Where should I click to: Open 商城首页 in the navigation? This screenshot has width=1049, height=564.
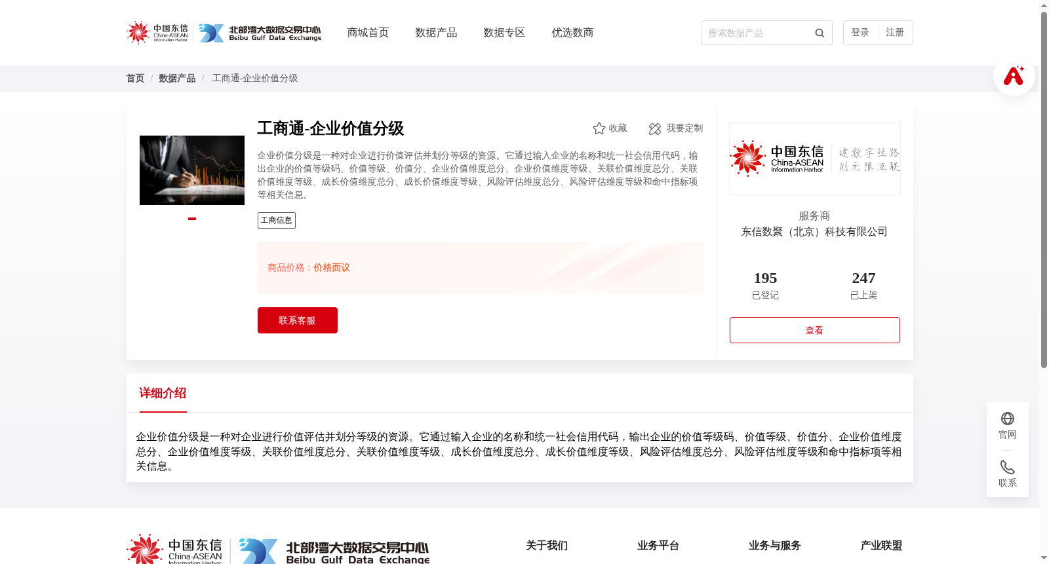(x=368, y=33)
